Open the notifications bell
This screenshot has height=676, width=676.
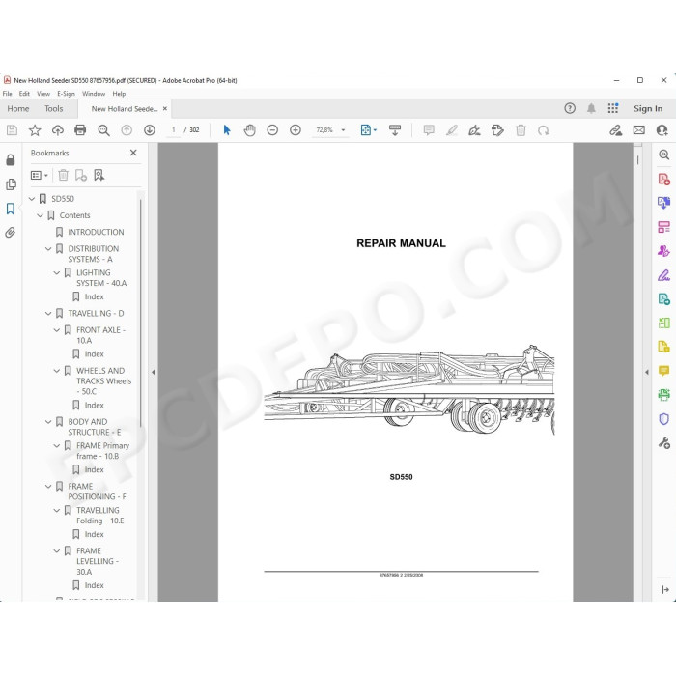pos(591,108)
